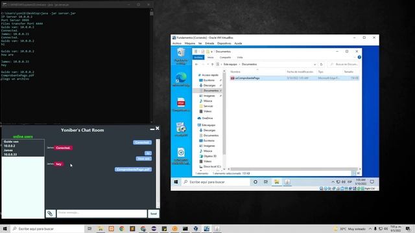Open Máquina menu in VirtualBox window
The height and width of the screenshot is (233, 415).
pyautogui.click(x=190, y=43)
